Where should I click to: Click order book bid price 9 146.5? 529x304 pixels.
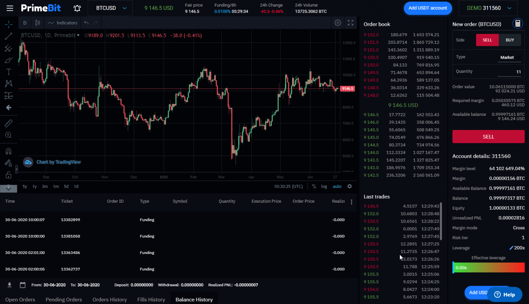point(371,115)
